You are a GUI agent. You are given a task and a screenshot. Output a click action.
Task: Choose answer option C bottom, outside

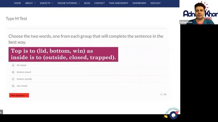pyautogui.click(x=88, y=79)
